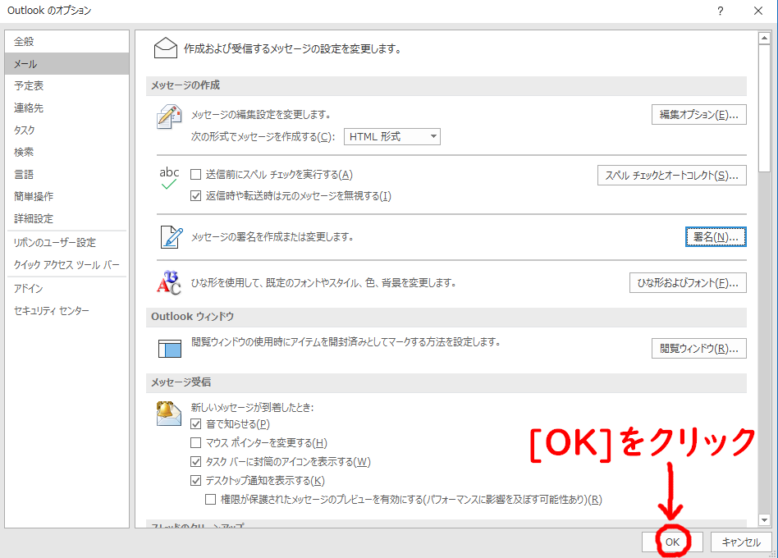Open アドイン options category
This screenshot has width=778, height=558.
coord(67,289)
